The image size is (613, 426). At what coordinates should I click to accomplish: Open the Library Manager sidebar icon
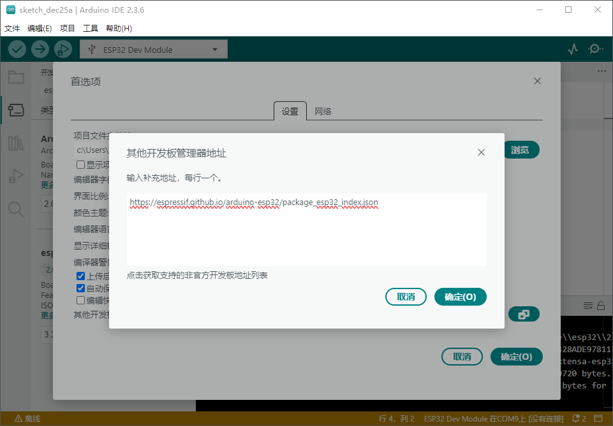pos(16,143)
